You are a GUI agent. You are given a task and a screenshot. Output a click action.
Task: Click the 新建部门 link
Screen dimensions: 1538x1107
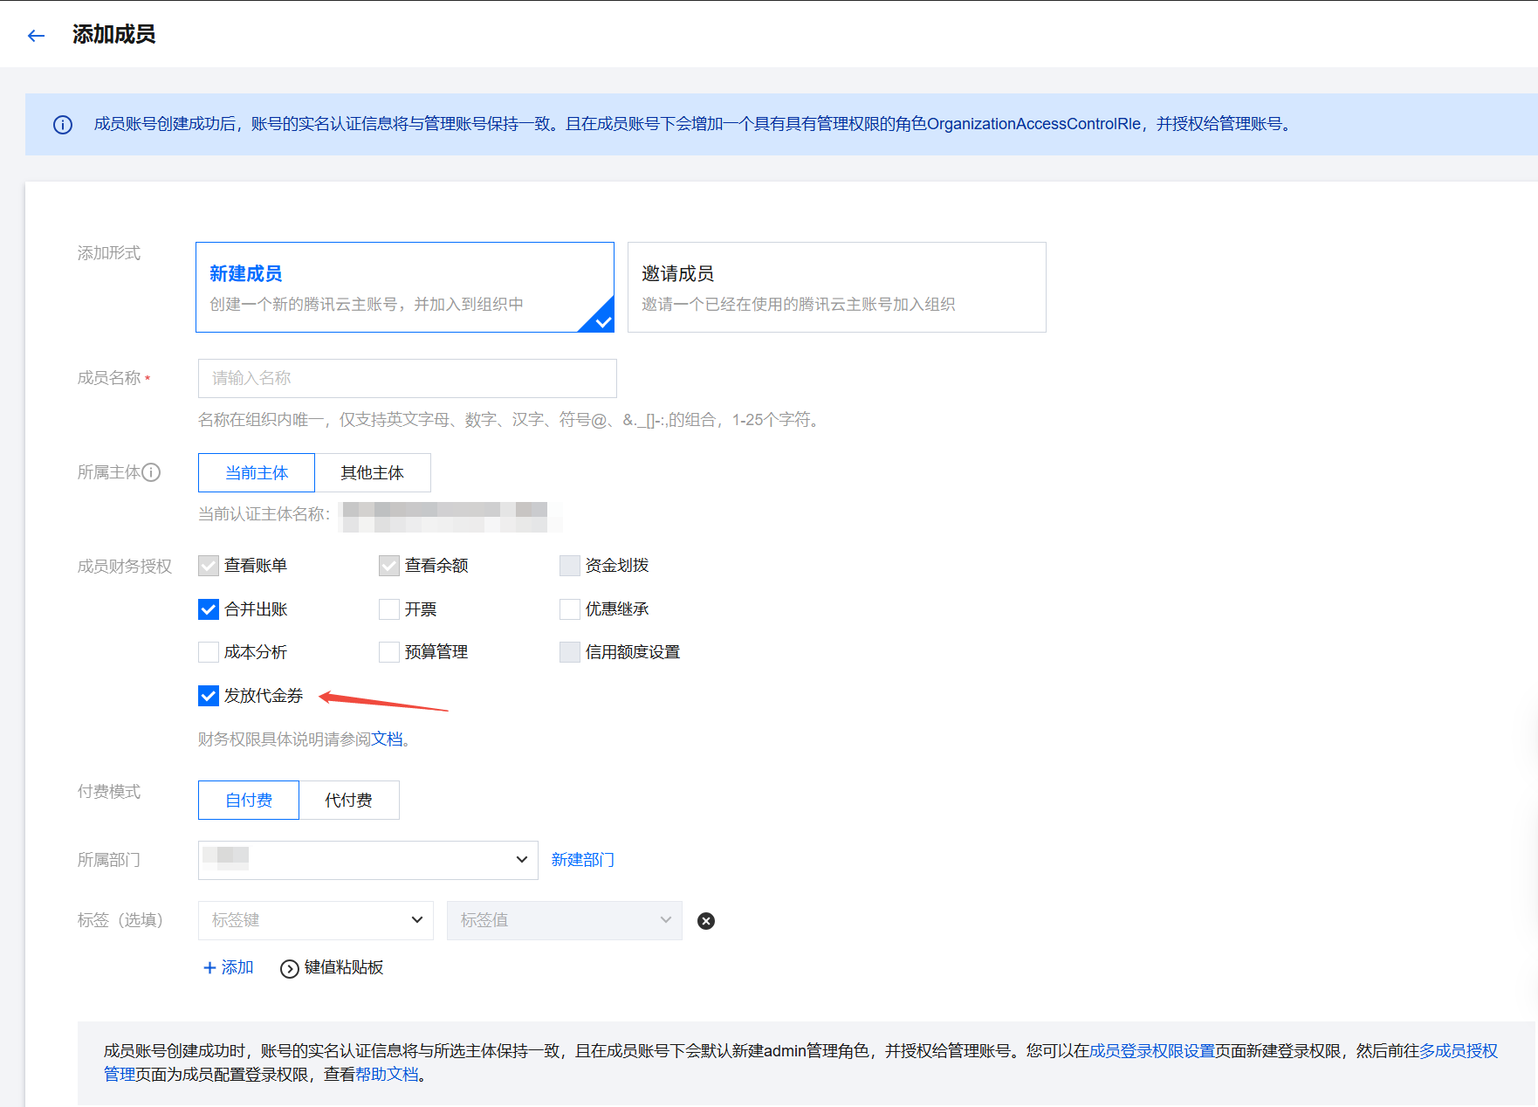(582, 860)
